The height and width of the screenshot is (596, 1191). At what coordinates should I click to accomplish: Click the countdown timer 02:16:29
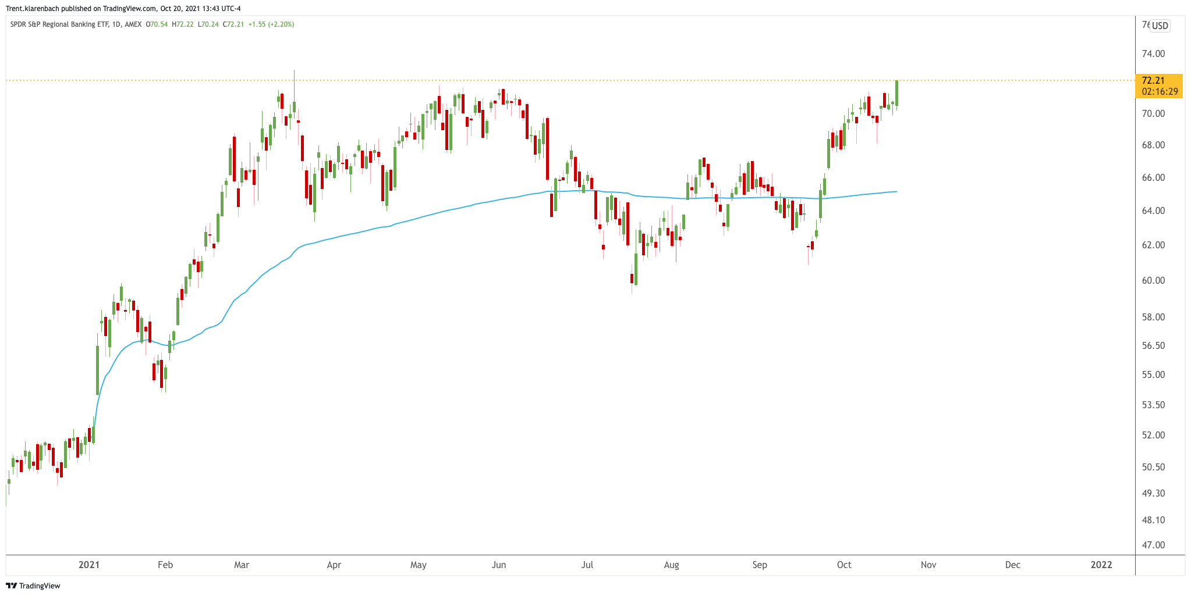pyautogui.click(x=1160, y=91)
